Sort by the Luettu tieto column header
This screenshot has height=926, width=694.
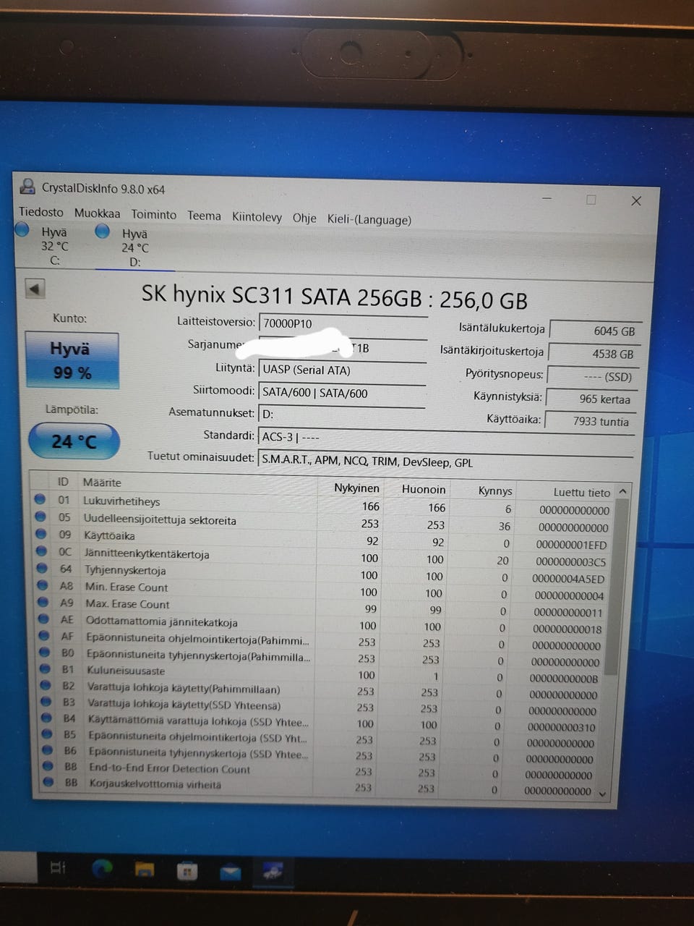coord(582,493)
